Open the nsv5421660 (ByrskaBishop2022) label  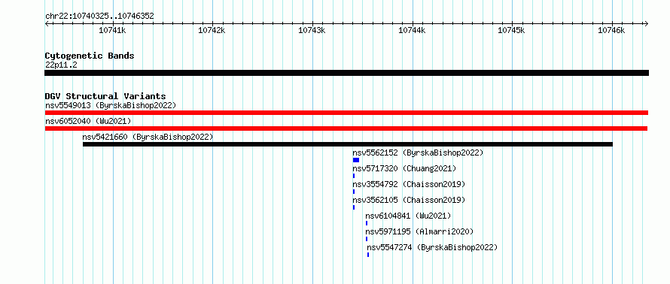point(148,137)
